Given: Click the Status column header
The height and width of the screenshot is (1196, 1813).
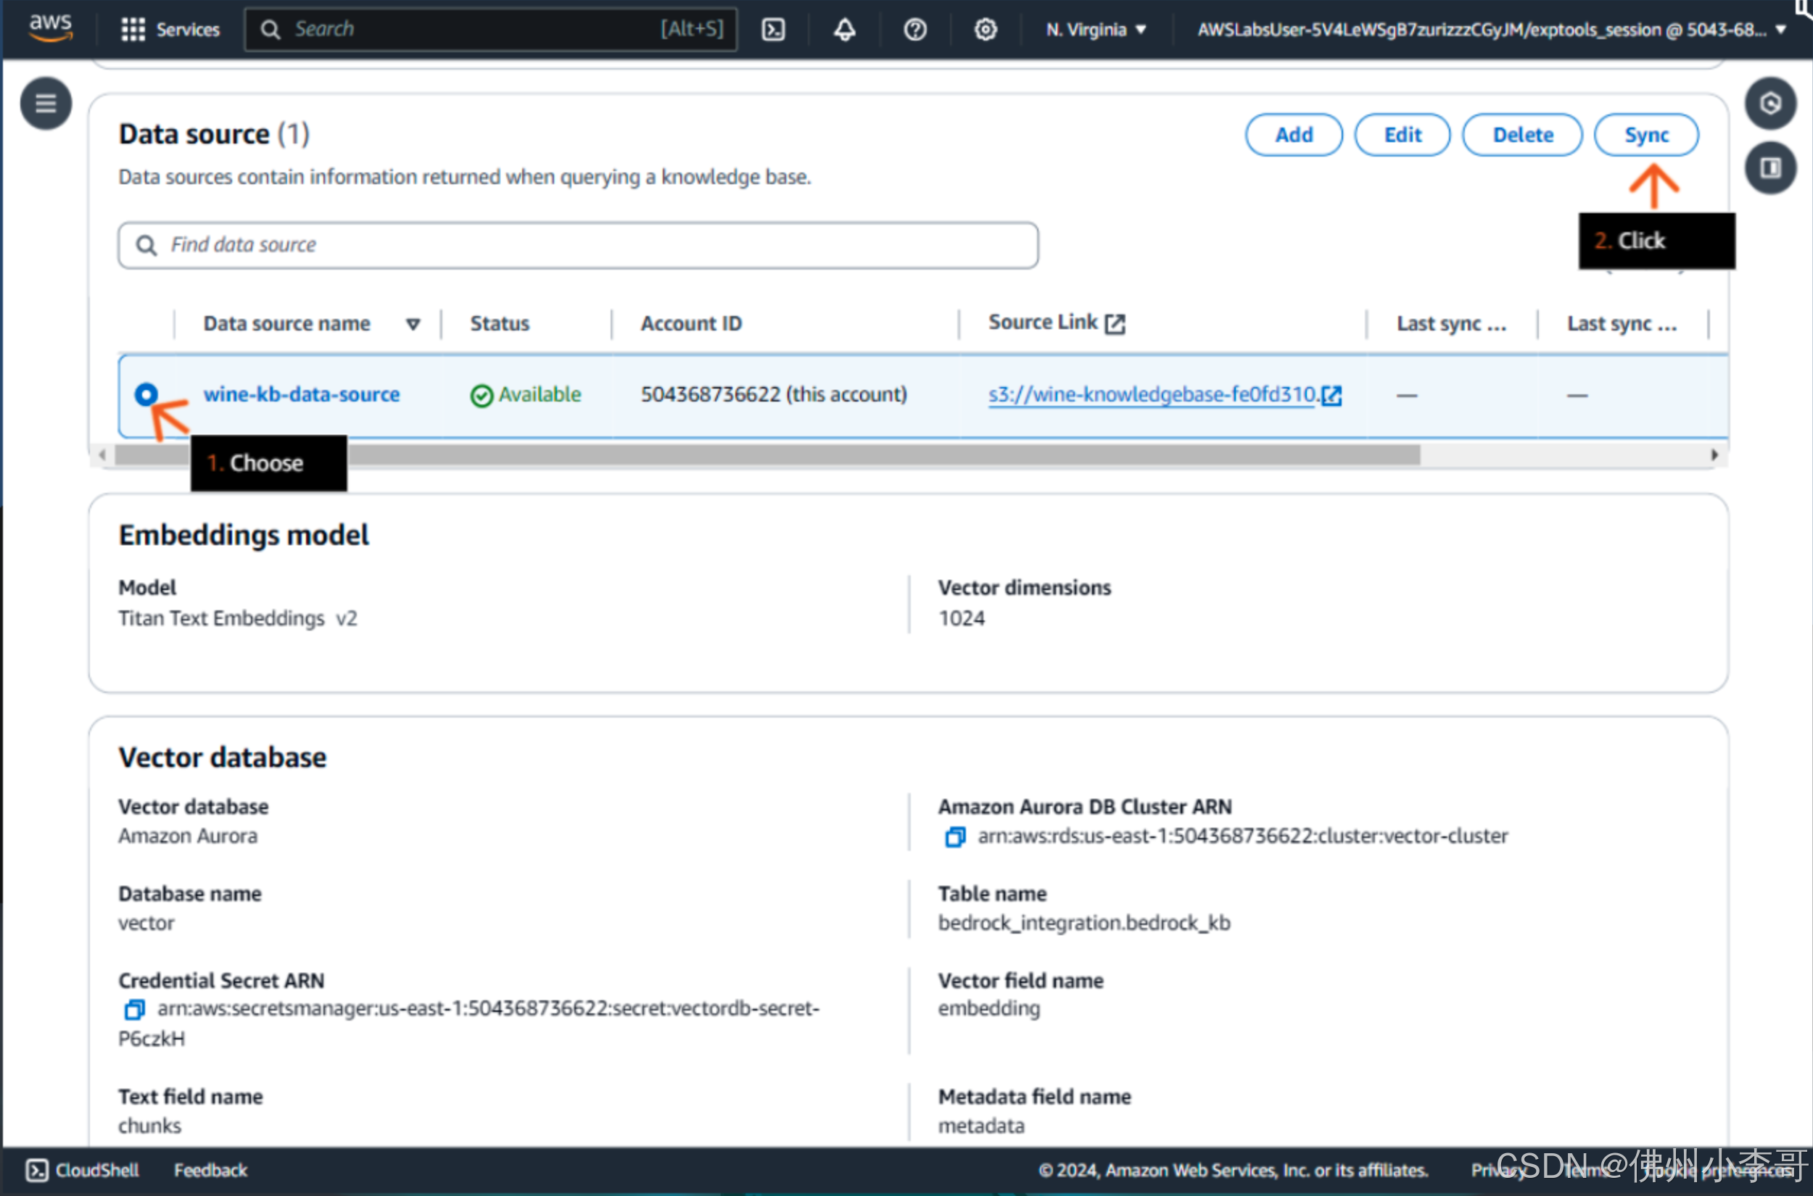Looking at the screenshot, I should 500,323.
